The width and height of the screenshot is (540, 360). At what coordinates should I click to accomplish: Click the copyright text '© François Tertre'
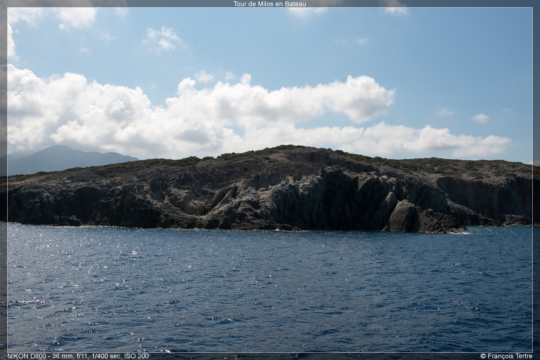tap(506, 356)
